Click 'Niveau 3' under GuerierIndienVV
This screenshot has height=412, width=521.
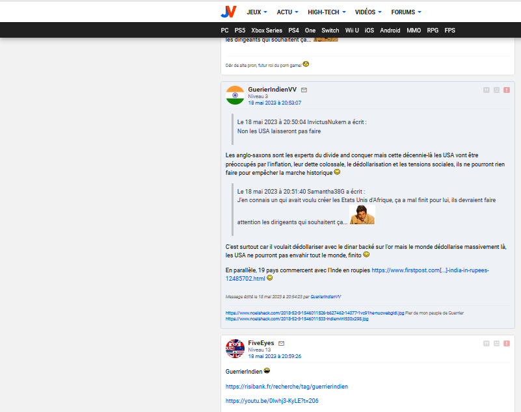pos(258,96)
